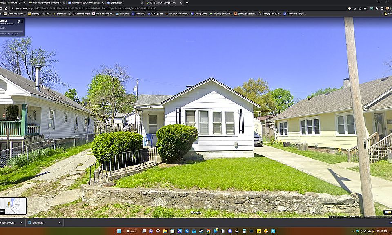Open Thangs Free 3D models bookmark
This screenshot has height=235, width=392.
[270, 14]
